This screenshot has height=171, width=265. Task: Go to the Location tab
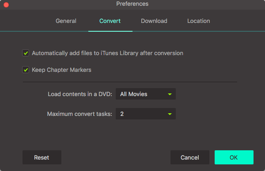[x=199, y=21]
